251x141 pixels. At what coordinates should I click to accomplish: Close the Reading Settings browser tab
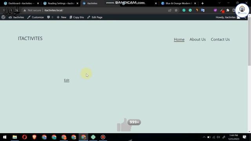click(78, 4)
